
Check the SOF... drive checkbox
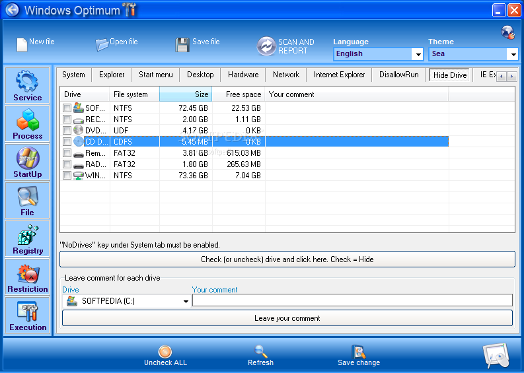tap(67, 108)
